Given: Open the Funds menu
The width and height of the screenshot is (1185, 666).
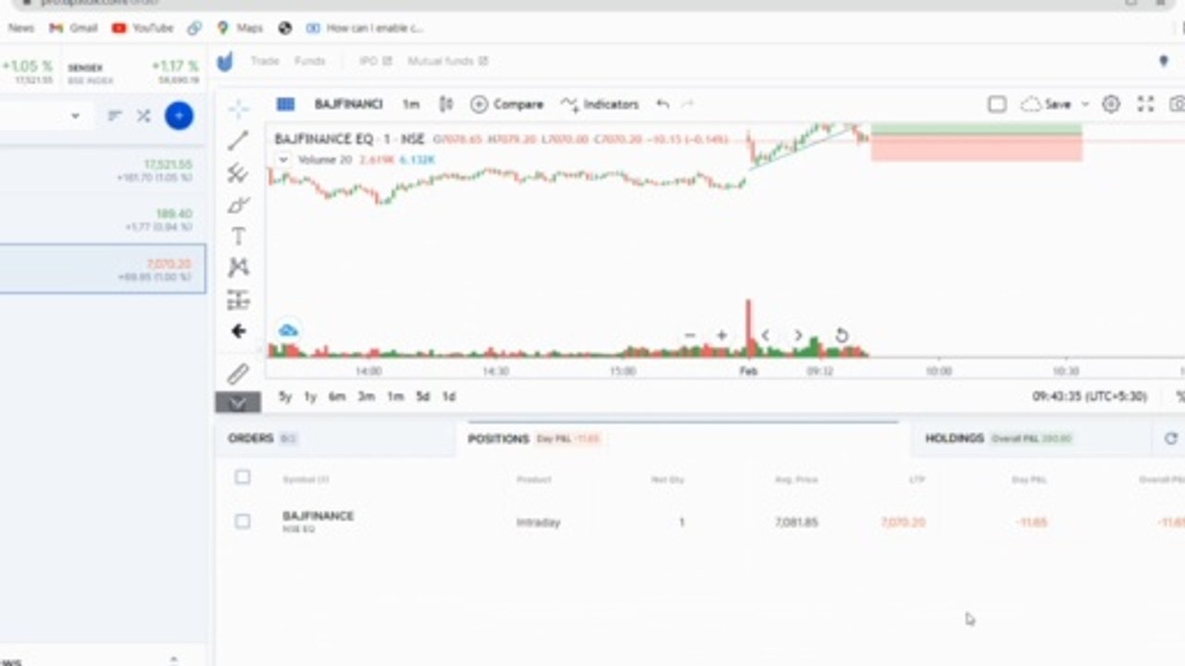Looking at the screenshot, I should [309, 61].
